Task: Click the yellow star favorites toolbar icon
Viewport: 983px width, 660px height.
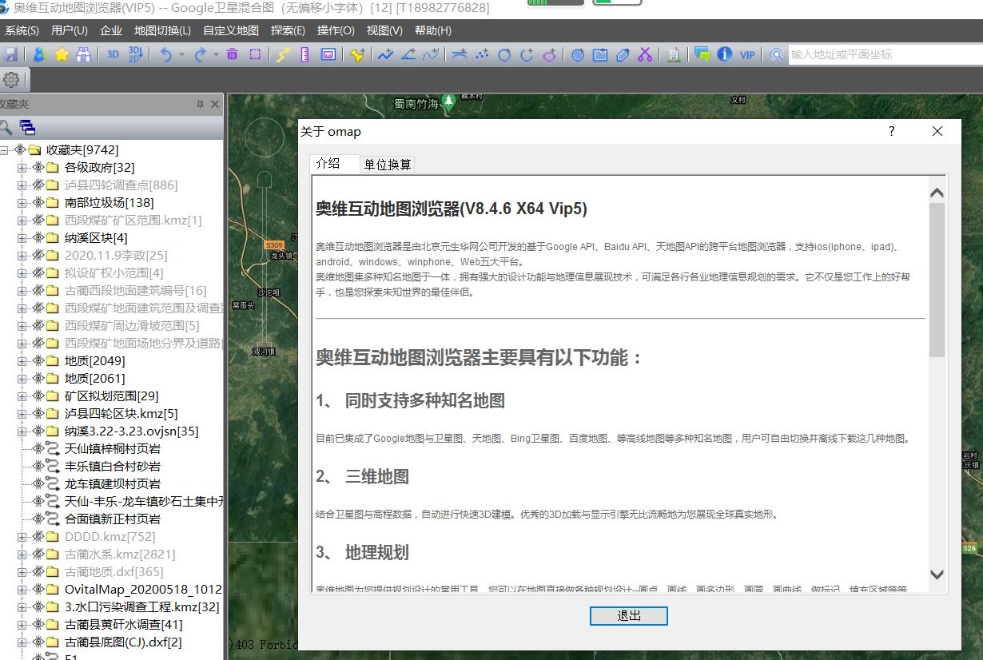Action: (62, 54)
